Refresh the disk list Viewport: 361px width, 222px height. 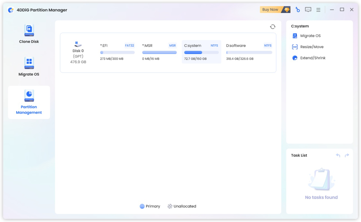pos(273,27)
